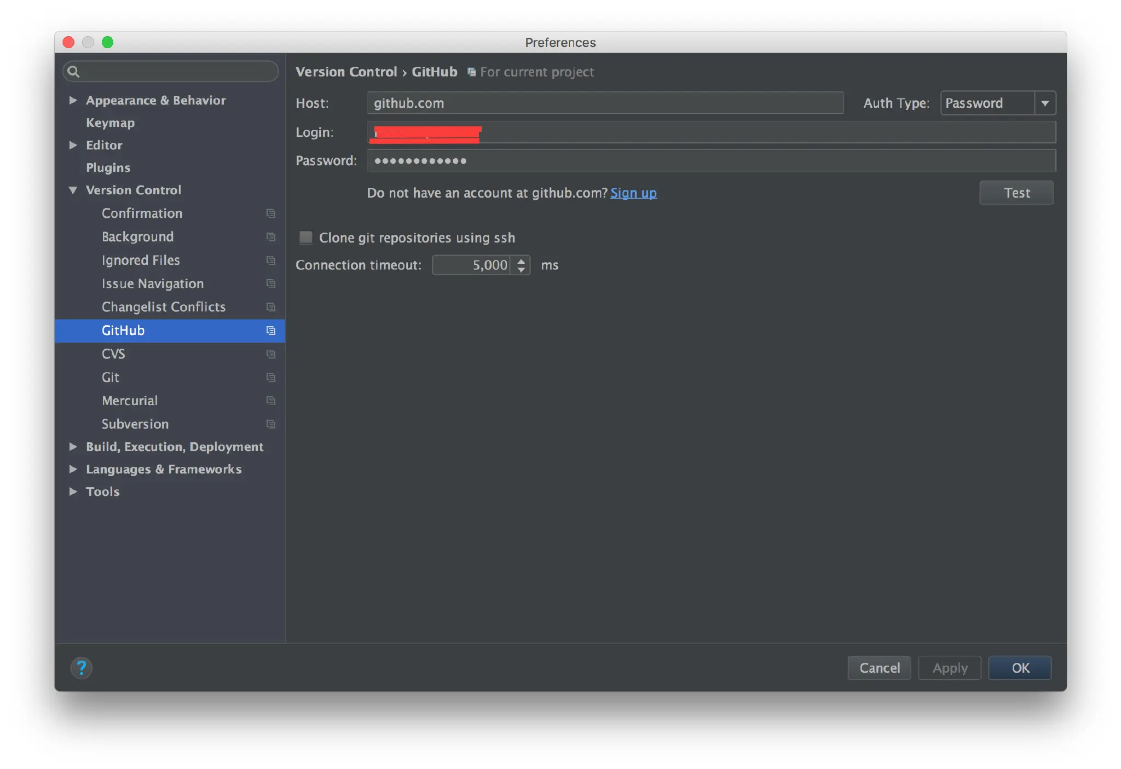Image resolution: width=1121 pixels, height=769 pixels.
Task: Click project icon beside Changelist Conflicts
Action: click(x=270, y=307)
